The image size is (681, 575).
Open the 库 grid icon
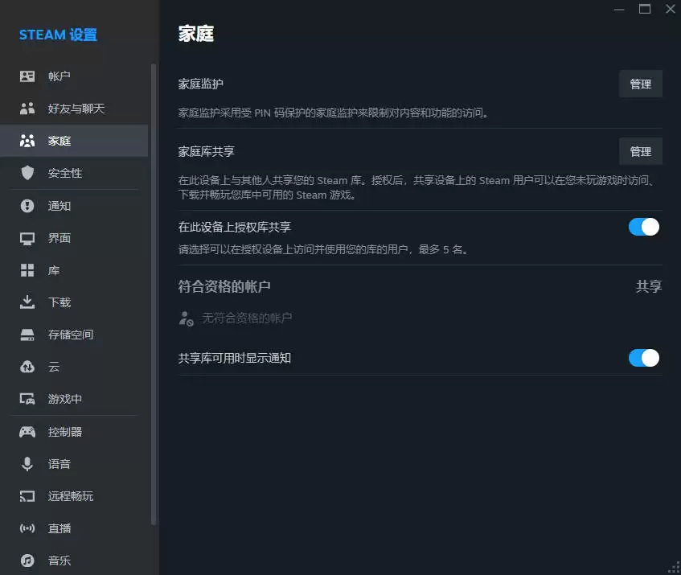point(27,270)
